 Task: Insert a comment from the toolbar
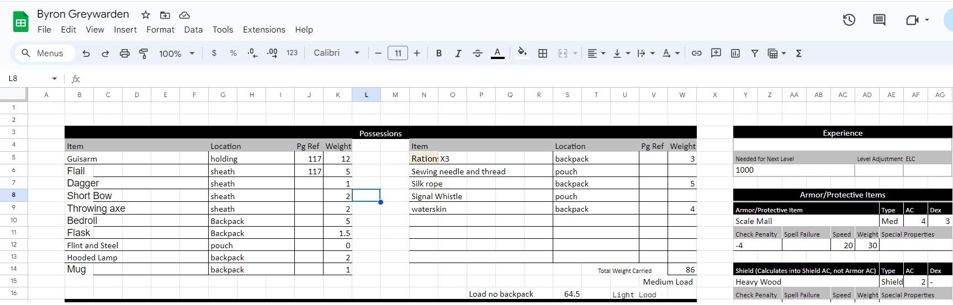click(x=716, y=53)
